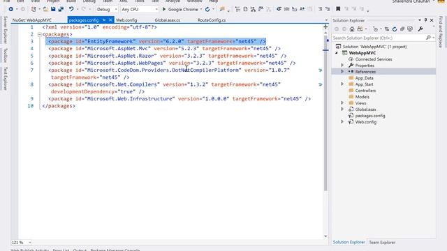The height and width of the screenshot is (251, 447).
Task: Click the Solution Explorer Home icon
Action: point(352,29)
